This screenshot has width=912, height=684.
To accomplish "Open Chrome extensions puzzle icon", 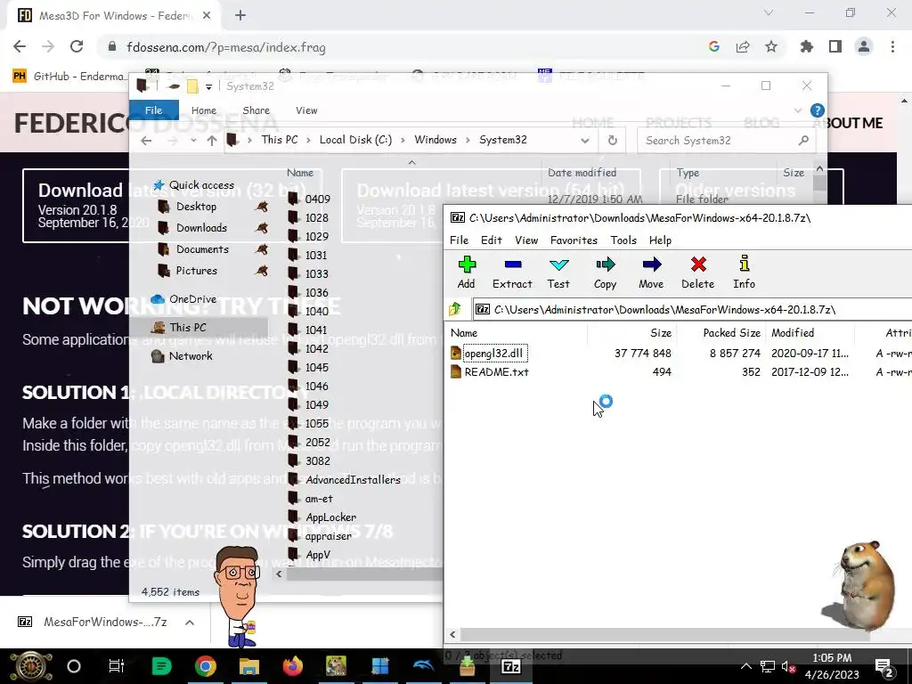I will coord(806,46).
